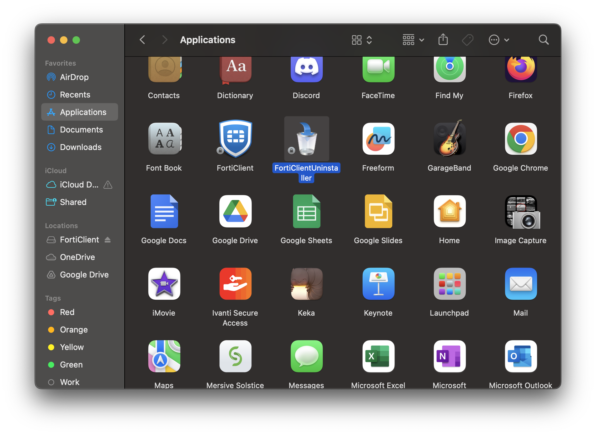Viewport: 596px width, 435px height.
Task: Go back with the left chevron
Action: pos(142,40)
